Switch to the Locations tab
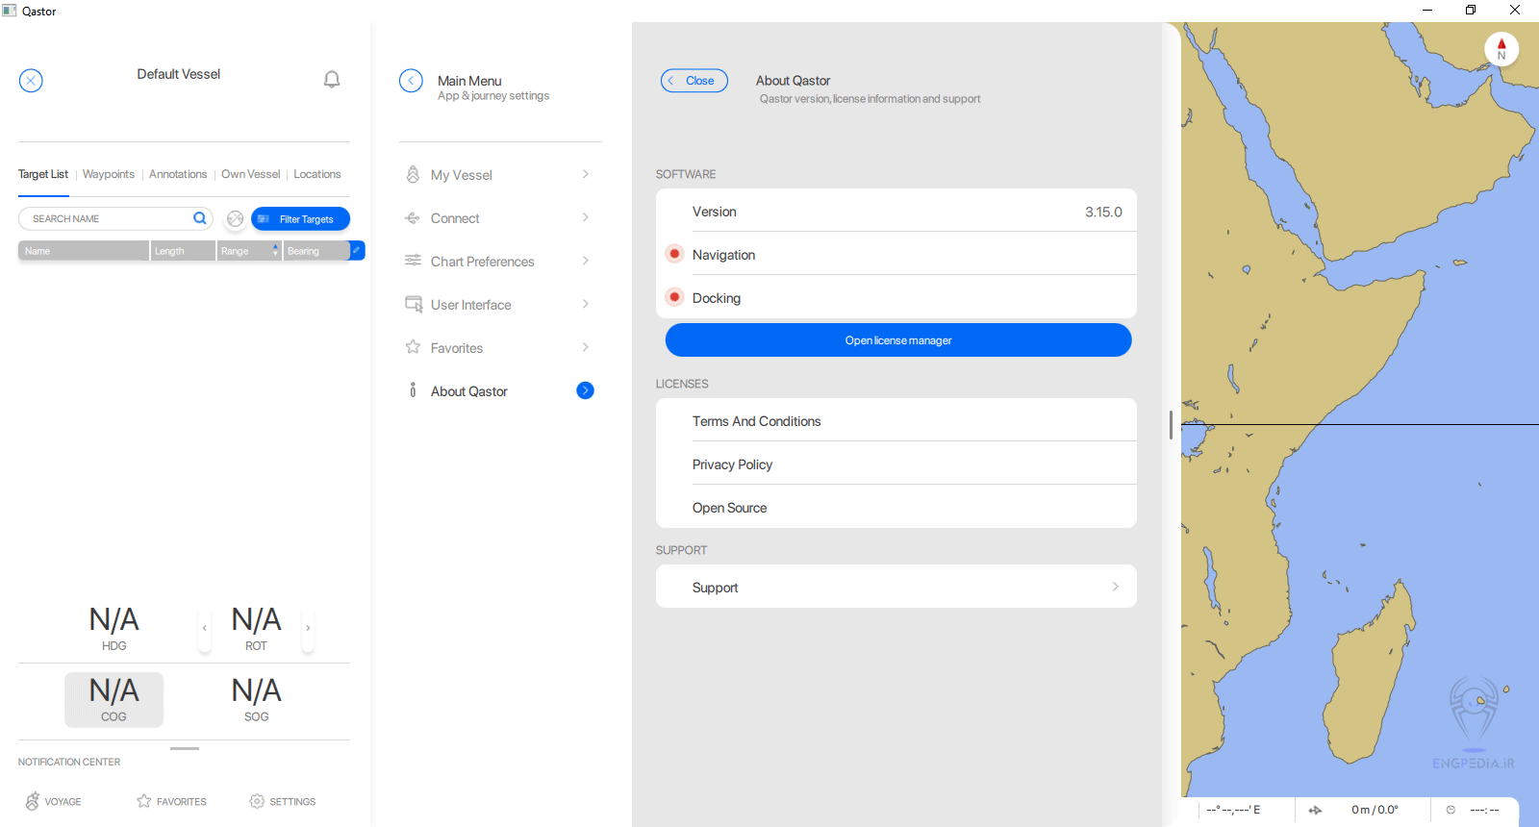 tap(317, 174)
